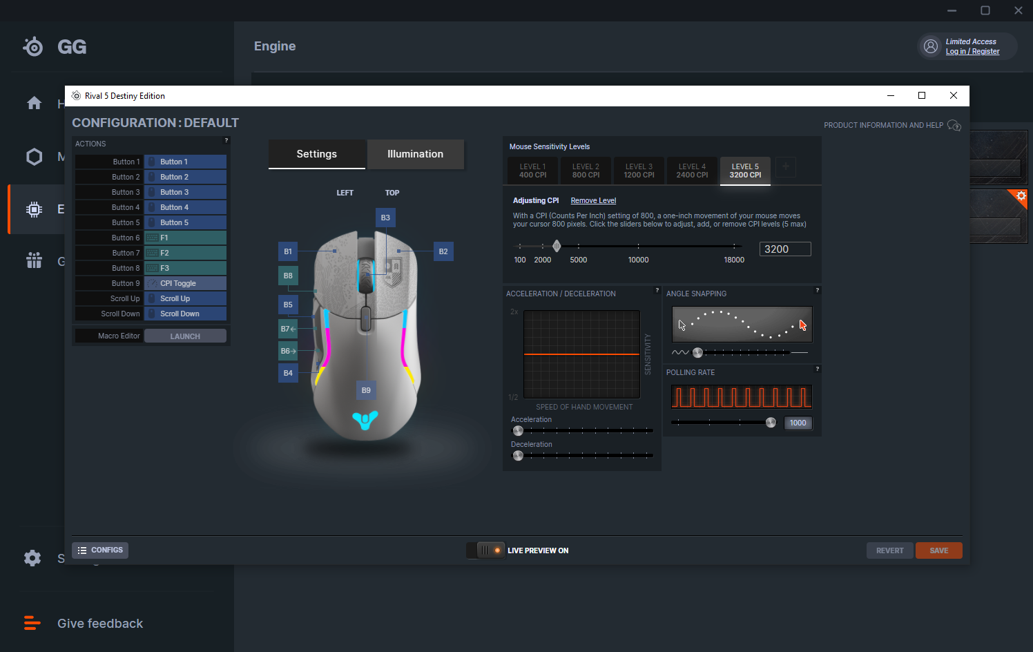1033x652 pixels.
Task: Select the B2 mouse button marker
Action: tap(443, 251)
